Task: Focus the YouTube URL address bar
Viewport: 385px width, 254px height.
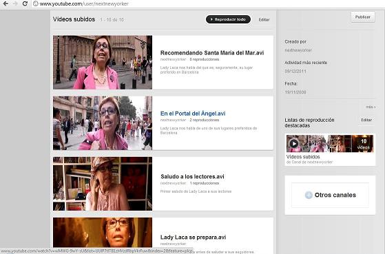Action: (209, 3)
